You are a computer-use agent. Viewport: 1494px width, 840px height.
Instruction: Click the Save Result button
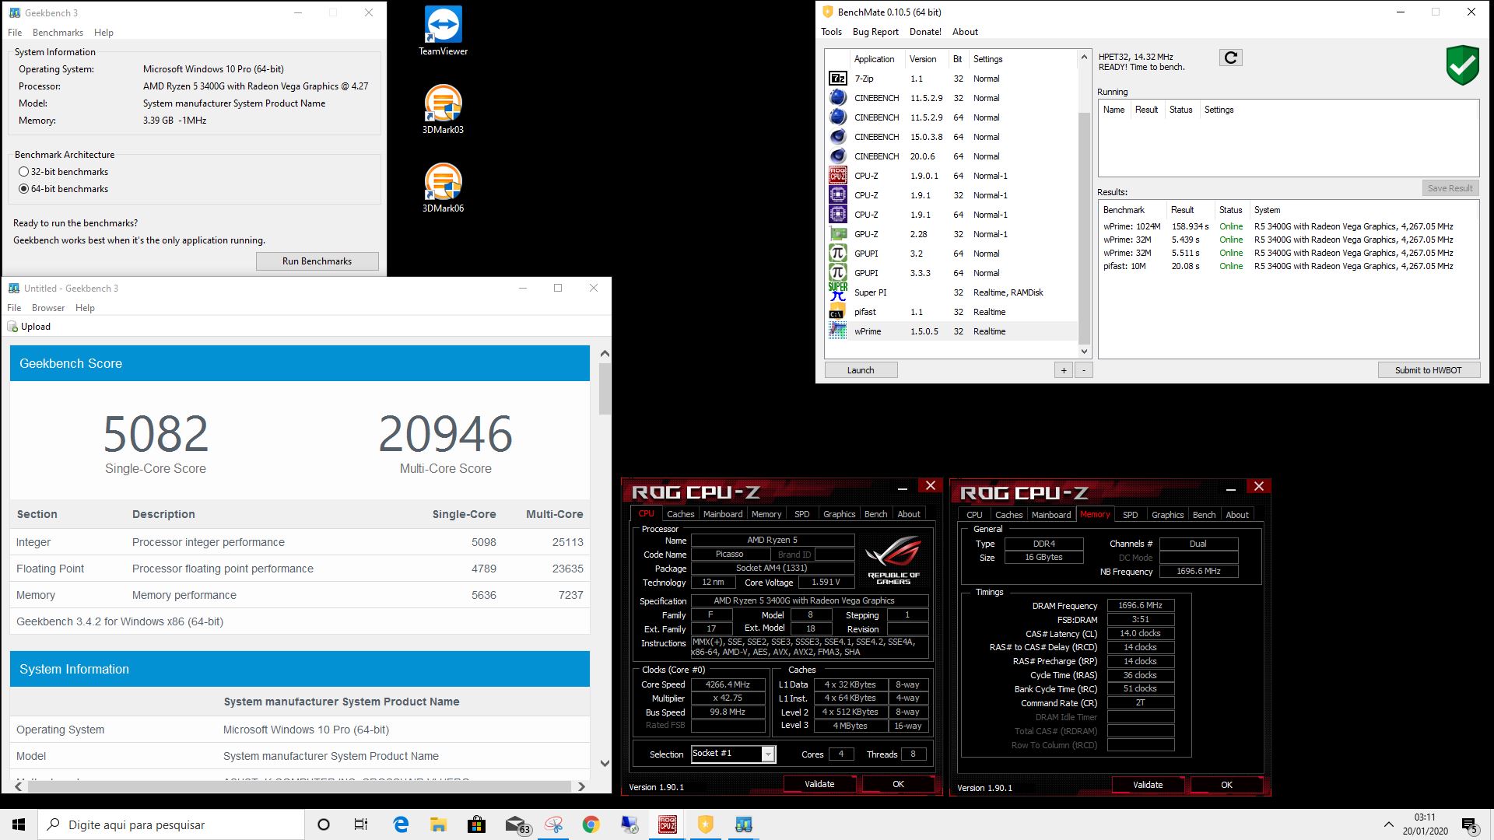click(1450, 188)
